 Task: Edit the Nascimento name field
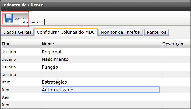click(x=101, y=59)
